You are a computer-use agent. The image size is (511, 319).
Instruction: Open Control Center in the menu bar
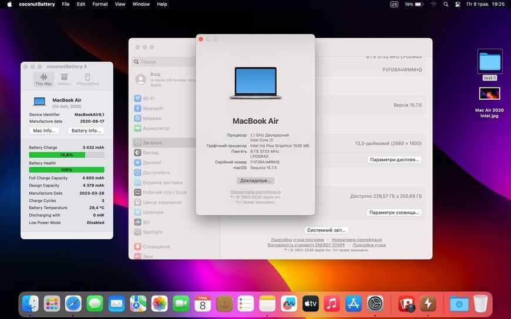tap(458, 4)
